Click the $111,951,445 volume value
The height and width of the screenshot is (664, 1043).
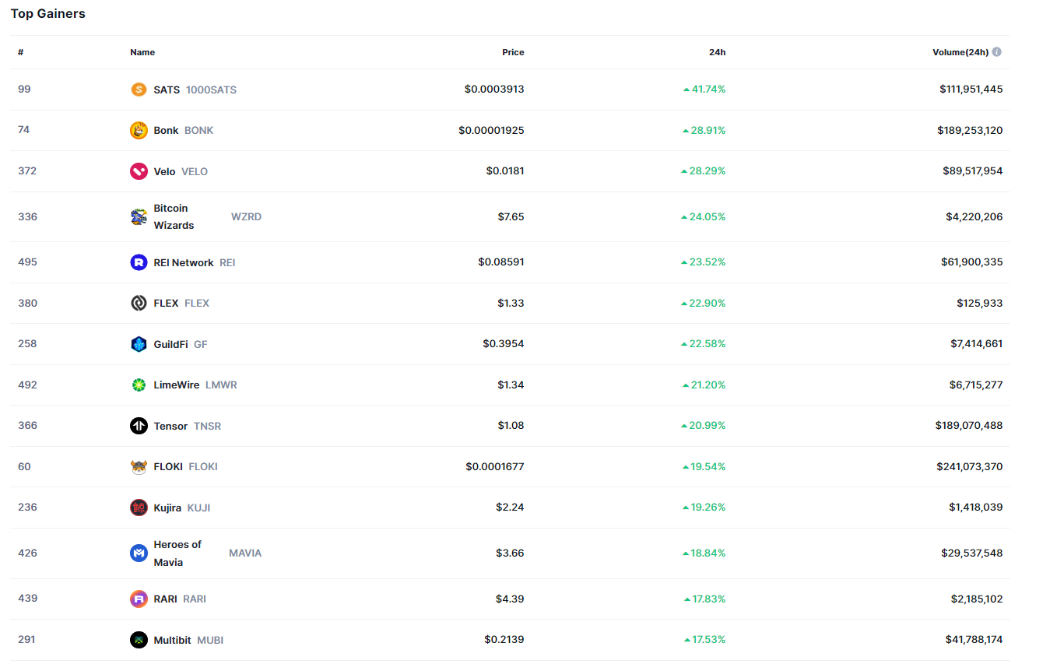tap(971, 89)
